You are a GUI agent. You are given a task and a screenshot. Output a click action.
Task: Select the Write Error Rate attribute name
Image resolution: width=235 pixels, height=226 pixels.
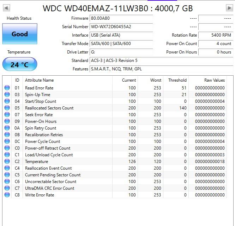(40, 195)
